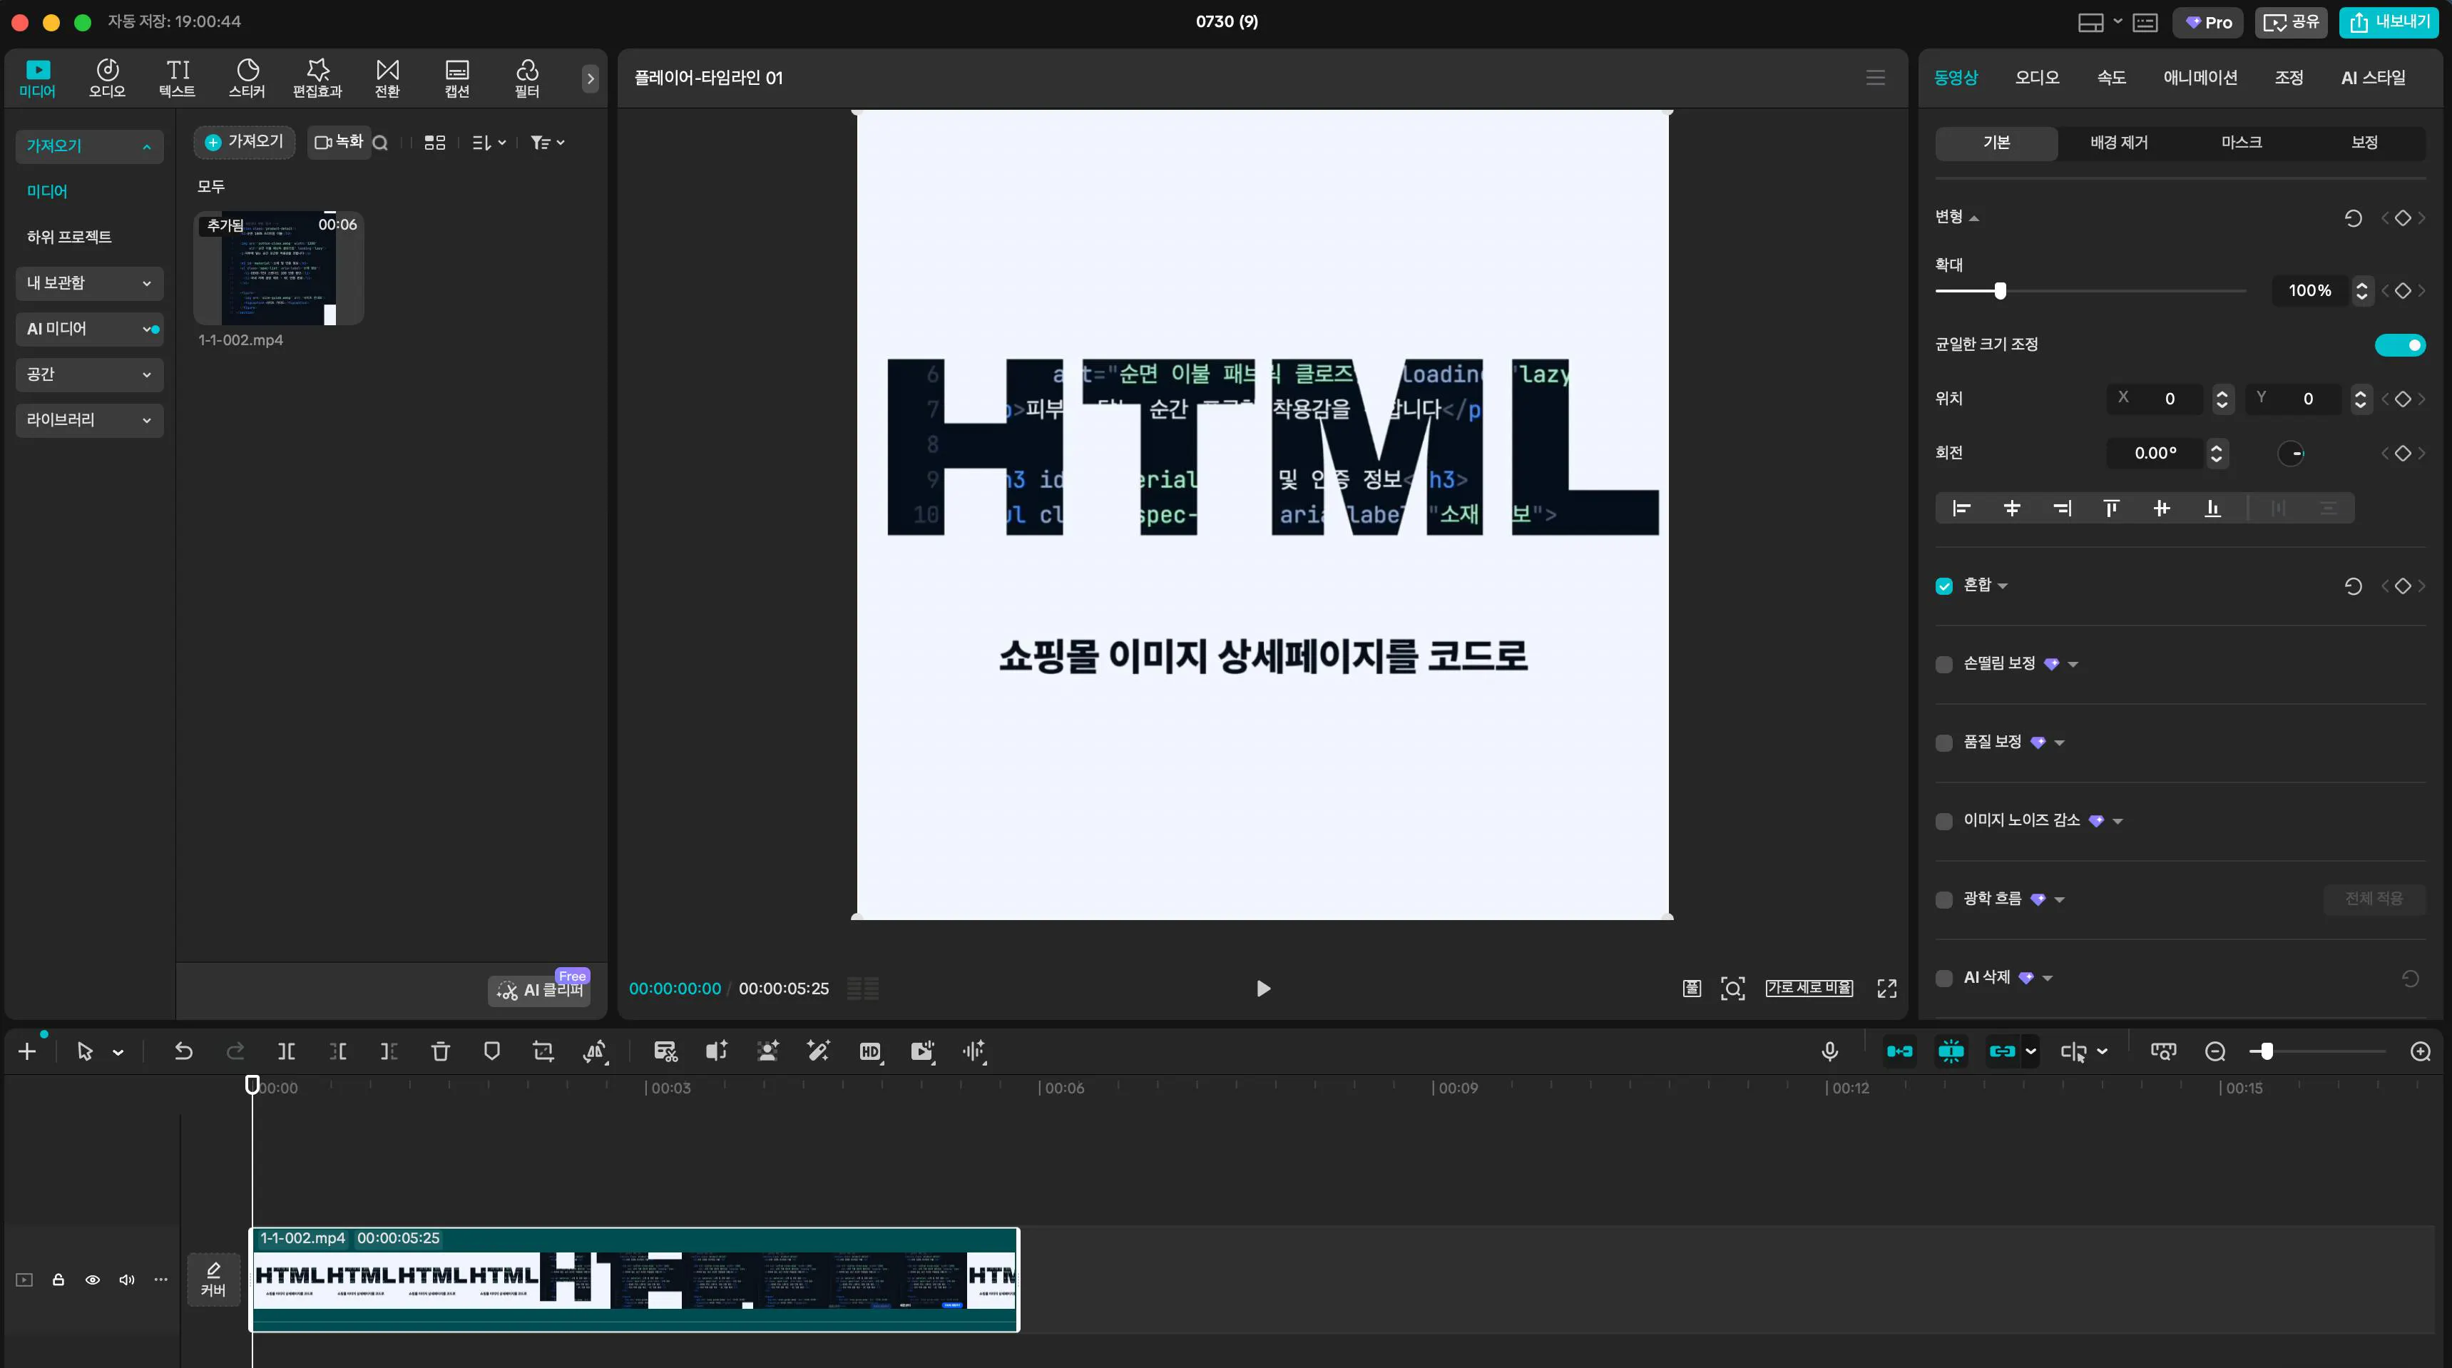Switch to the 오디오 inspector tab

tap(2037, 77)
